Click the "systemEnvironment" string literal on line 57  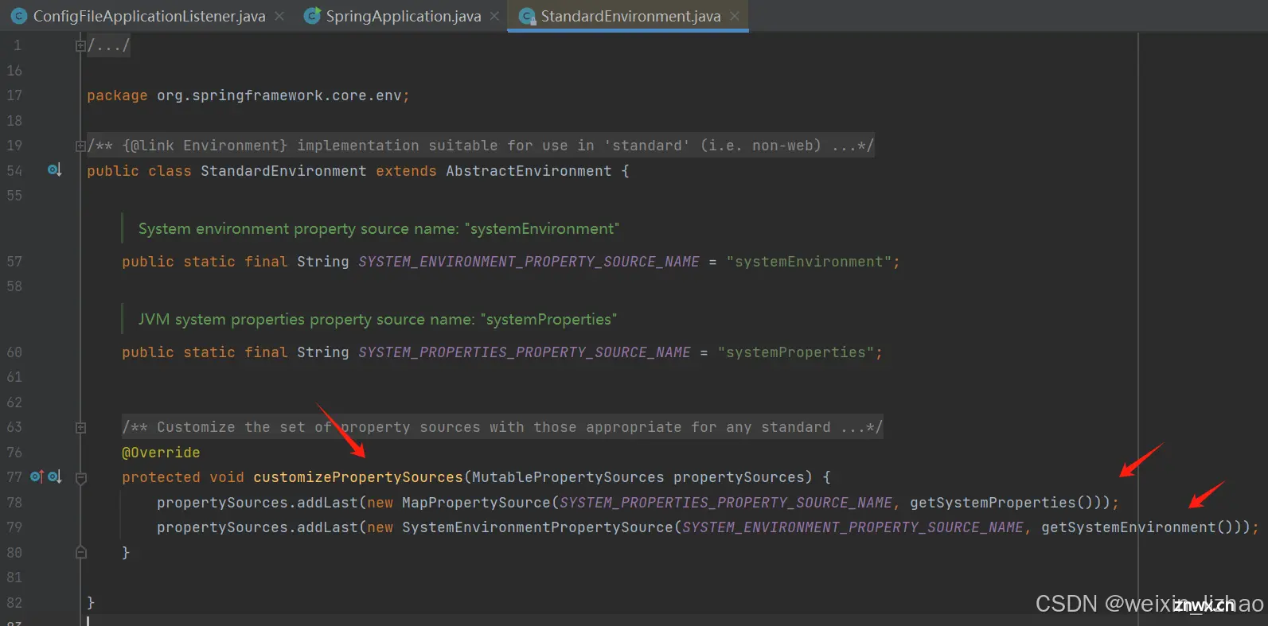coord(809,262)
